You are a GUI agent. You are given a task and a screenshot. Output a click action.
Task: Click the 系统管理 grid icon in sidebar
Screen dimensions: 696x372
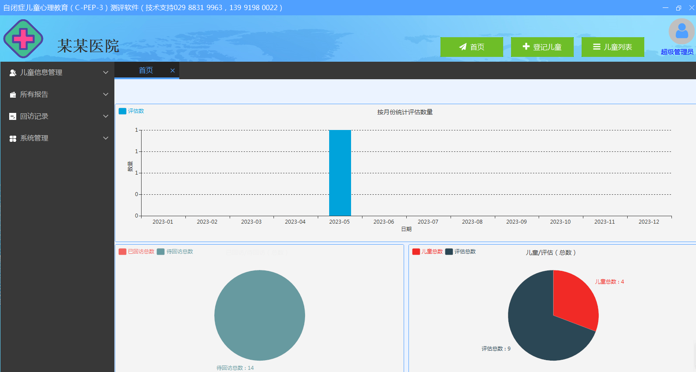[13, 138]
